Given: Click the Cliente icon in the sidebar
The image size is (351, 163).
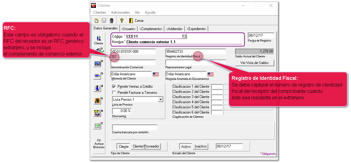Looking at the screenshot, I should [x=98, y=39].
